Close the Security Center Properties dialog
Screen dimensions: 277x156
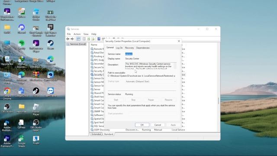[179, 41]
